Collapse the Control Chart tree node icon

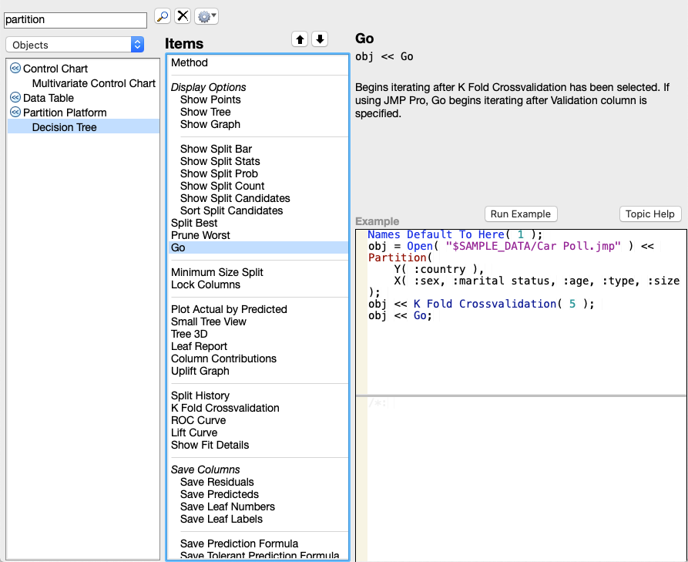(x=15, y=69)
